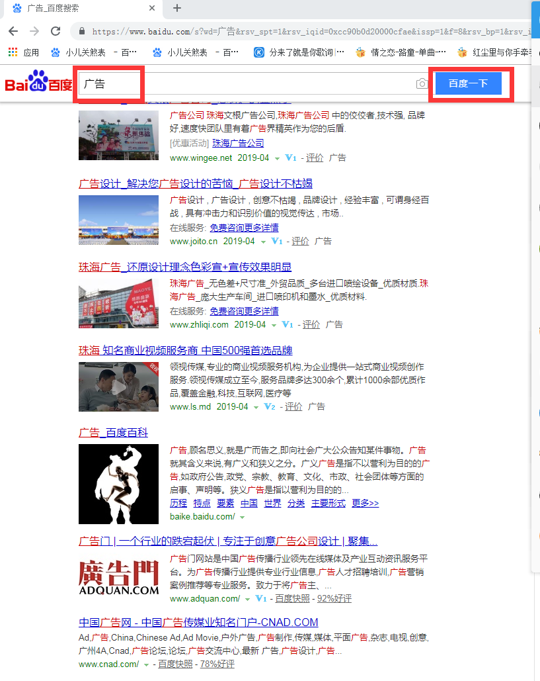Image resolution: width=540 pixels, height=681 pixels.
Task: Expand dropdown arrow next to www.joito.cn 2019-04
Action: [263, 242]
